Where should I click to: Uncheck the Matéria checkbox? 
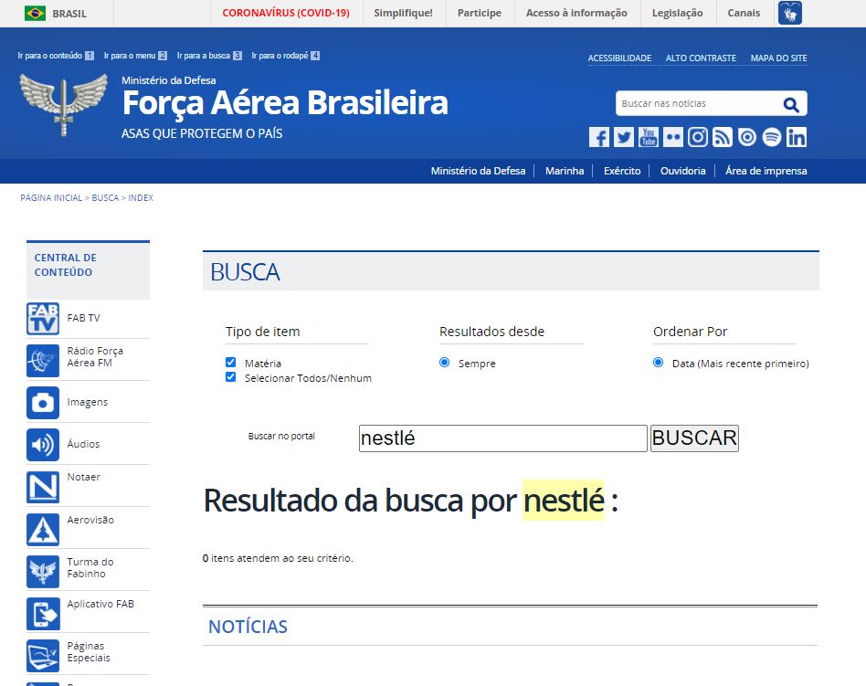[x=231, y=363]
